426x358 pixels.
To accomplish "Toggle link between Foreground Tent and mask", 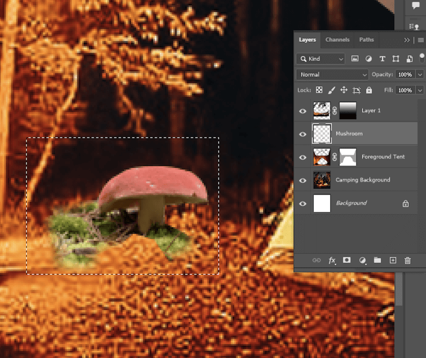I will [x=335, y=156].
